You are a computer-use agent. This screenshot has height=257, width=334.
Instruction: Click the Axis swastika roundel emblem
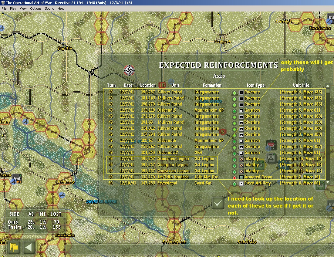[129, 70]
